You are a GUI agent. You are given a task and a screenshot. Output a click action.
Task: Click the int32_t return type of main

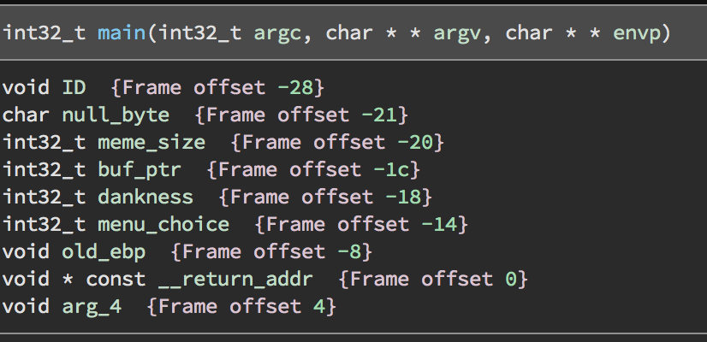tap(45, 34)
